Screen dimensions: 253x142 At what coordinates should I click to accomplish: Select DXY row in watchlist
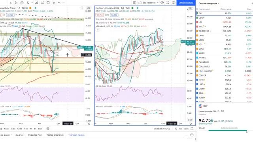[225, 13]
